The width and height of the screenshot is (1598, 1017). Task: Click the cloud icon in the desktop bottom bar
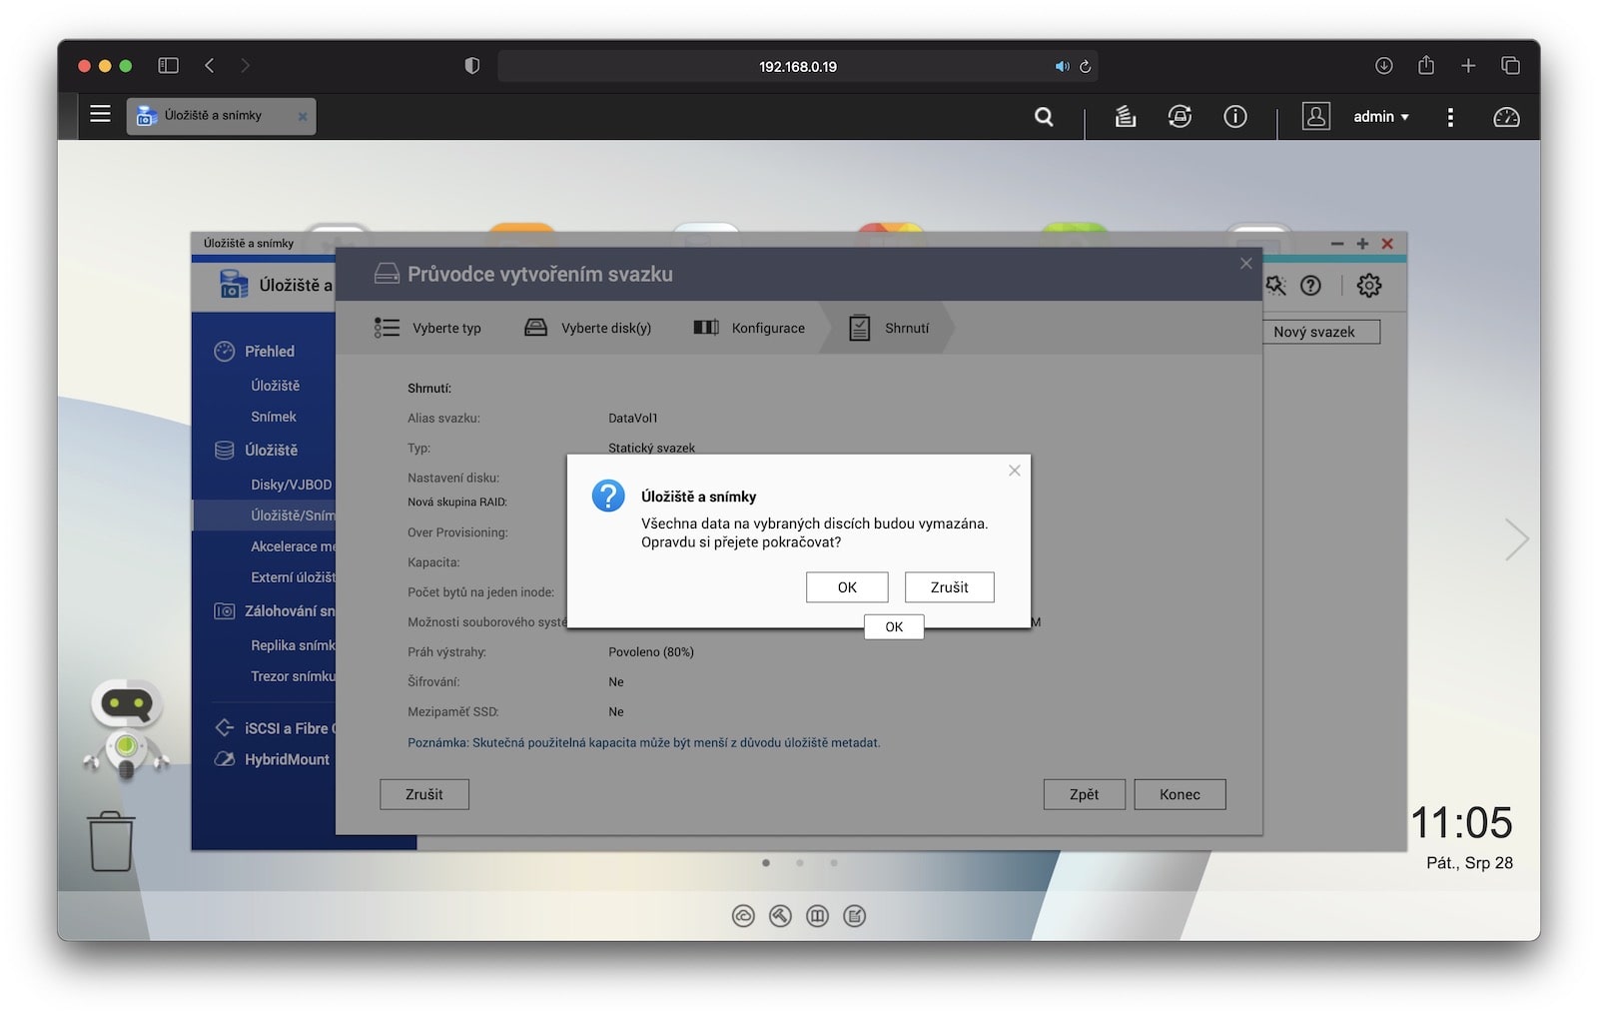tap(743, 916)
